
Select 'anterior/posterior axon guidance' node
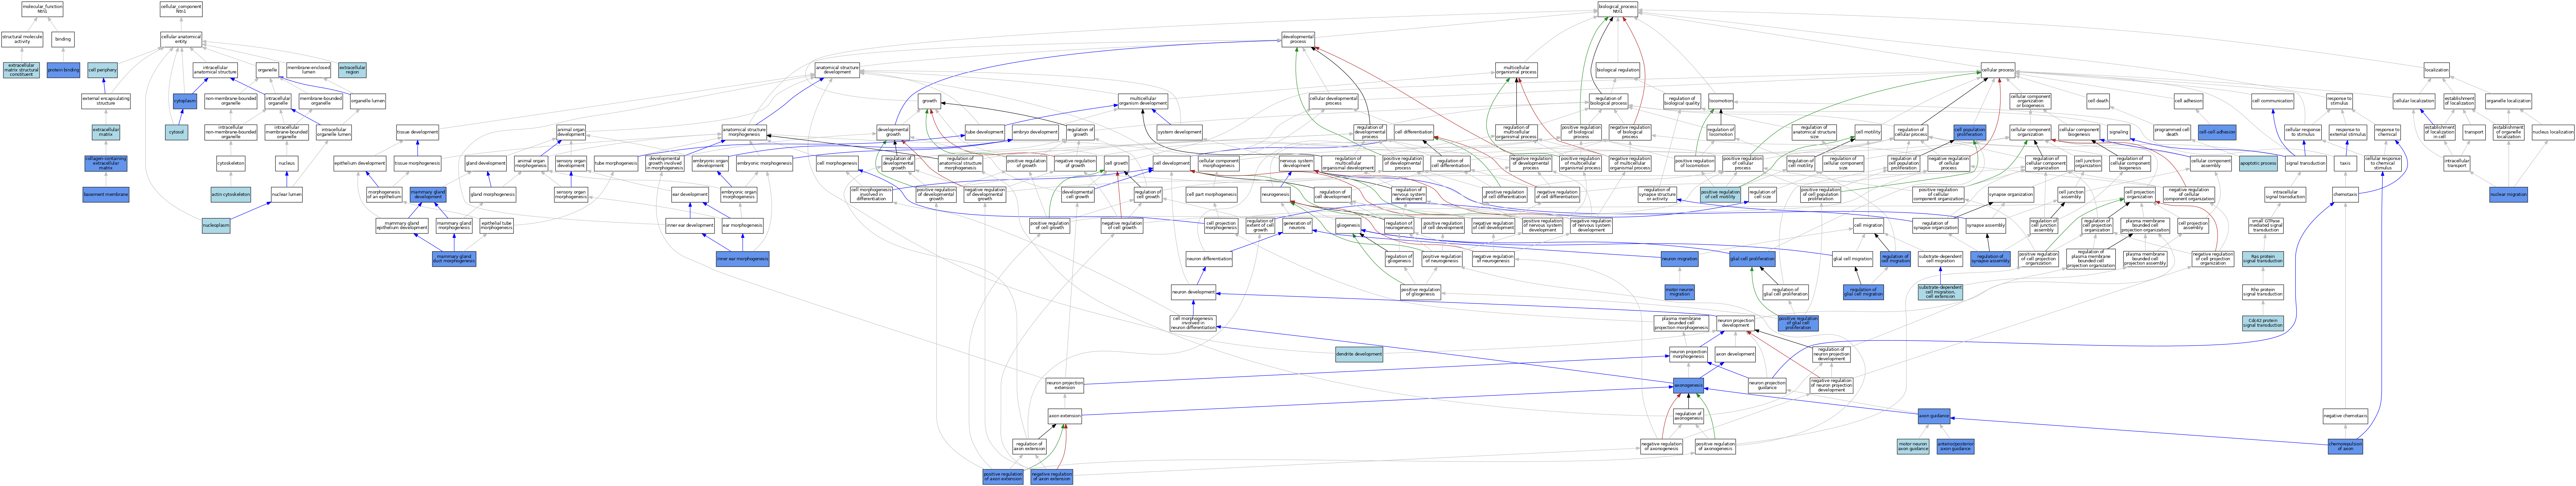click(1955, 447)
